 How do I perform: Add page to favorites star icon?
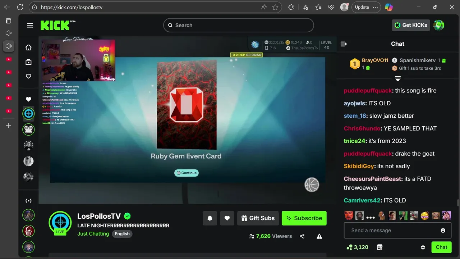tap(275, 7)
